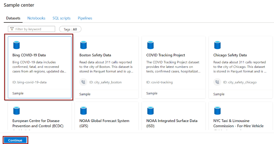Screen dimensions: 274x144
Task: Click the phone icon beside city_safety_chicago
Action: pos(217,82)
